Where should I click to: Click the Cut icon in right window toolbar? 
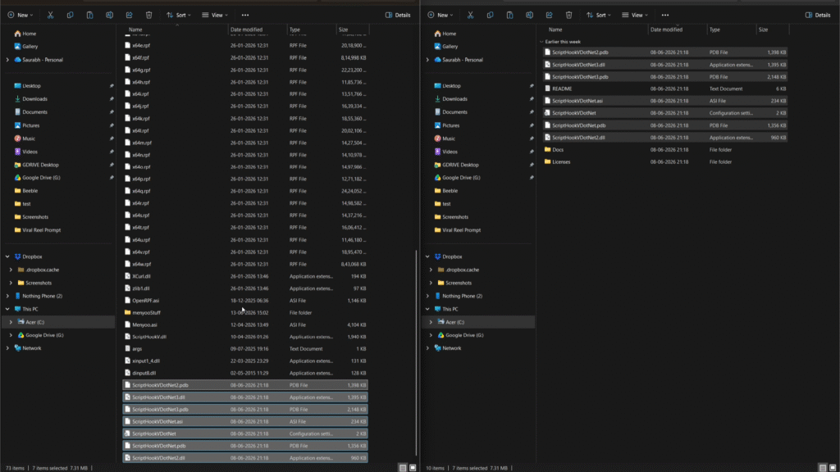click(x=470, y=15)
